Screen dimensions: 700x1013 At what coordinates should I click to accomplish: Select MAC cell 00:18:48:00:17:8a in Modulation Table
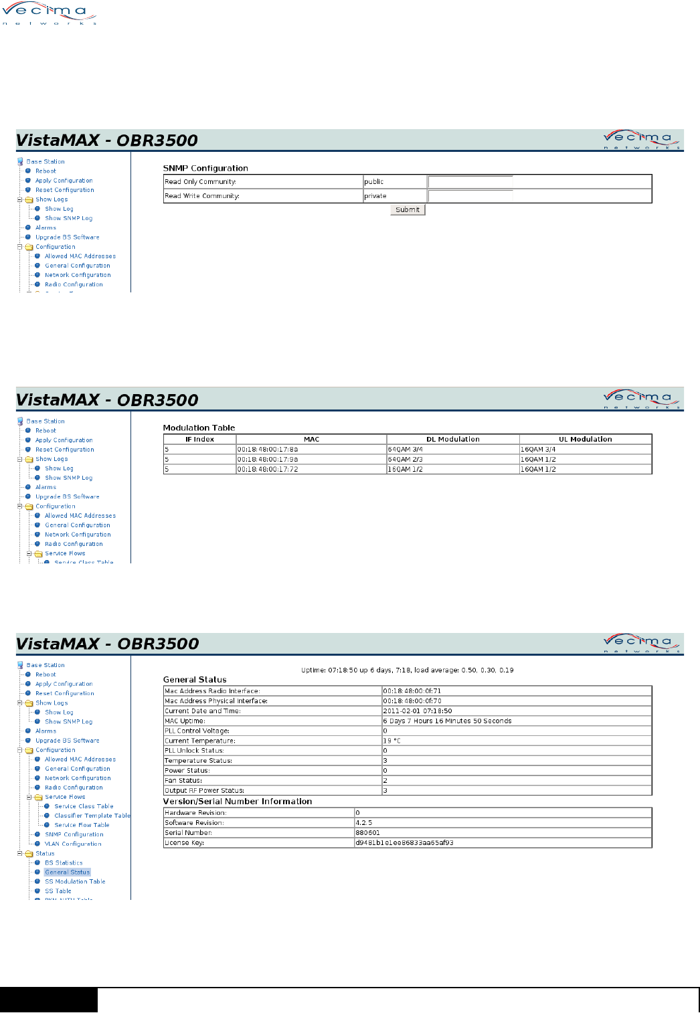tap(311, 450)
